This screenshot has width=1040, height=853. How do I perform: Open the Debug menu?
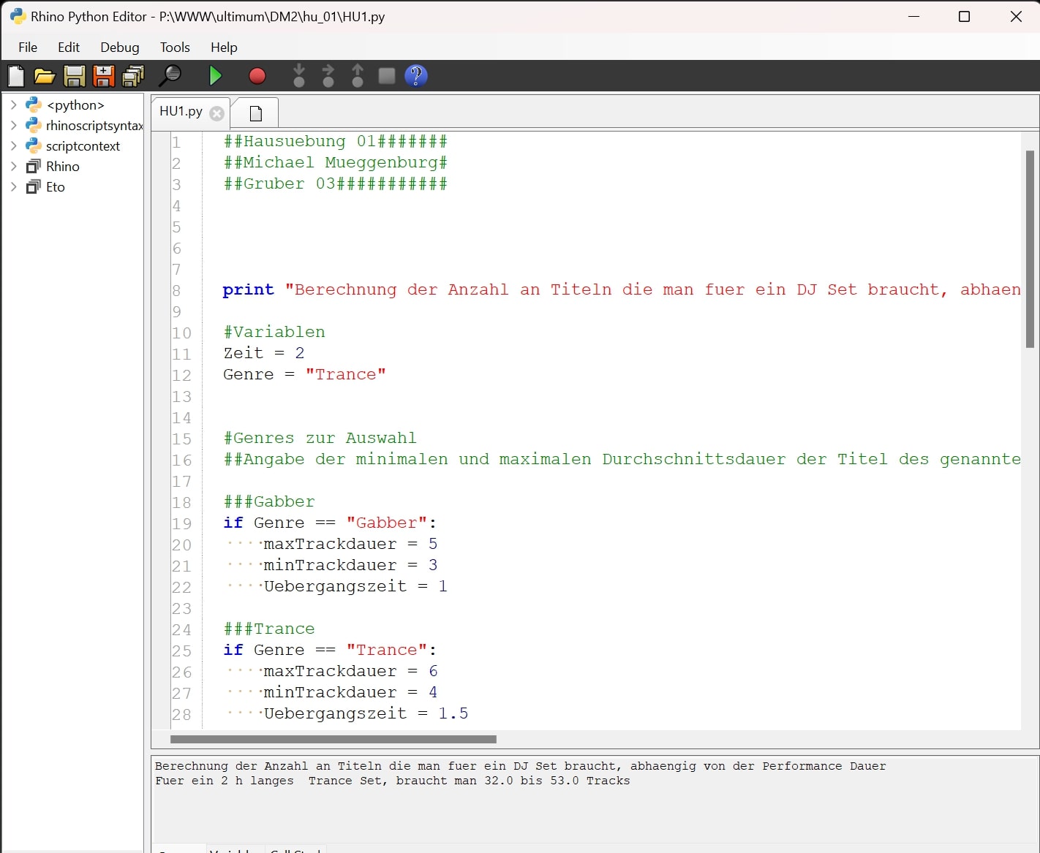[x=119, y=47]
